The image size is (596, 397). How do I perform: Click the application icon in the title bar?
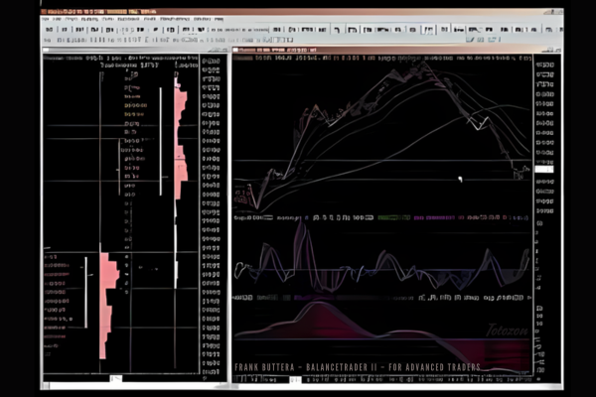pyautogui.click(x=47, y=10)
